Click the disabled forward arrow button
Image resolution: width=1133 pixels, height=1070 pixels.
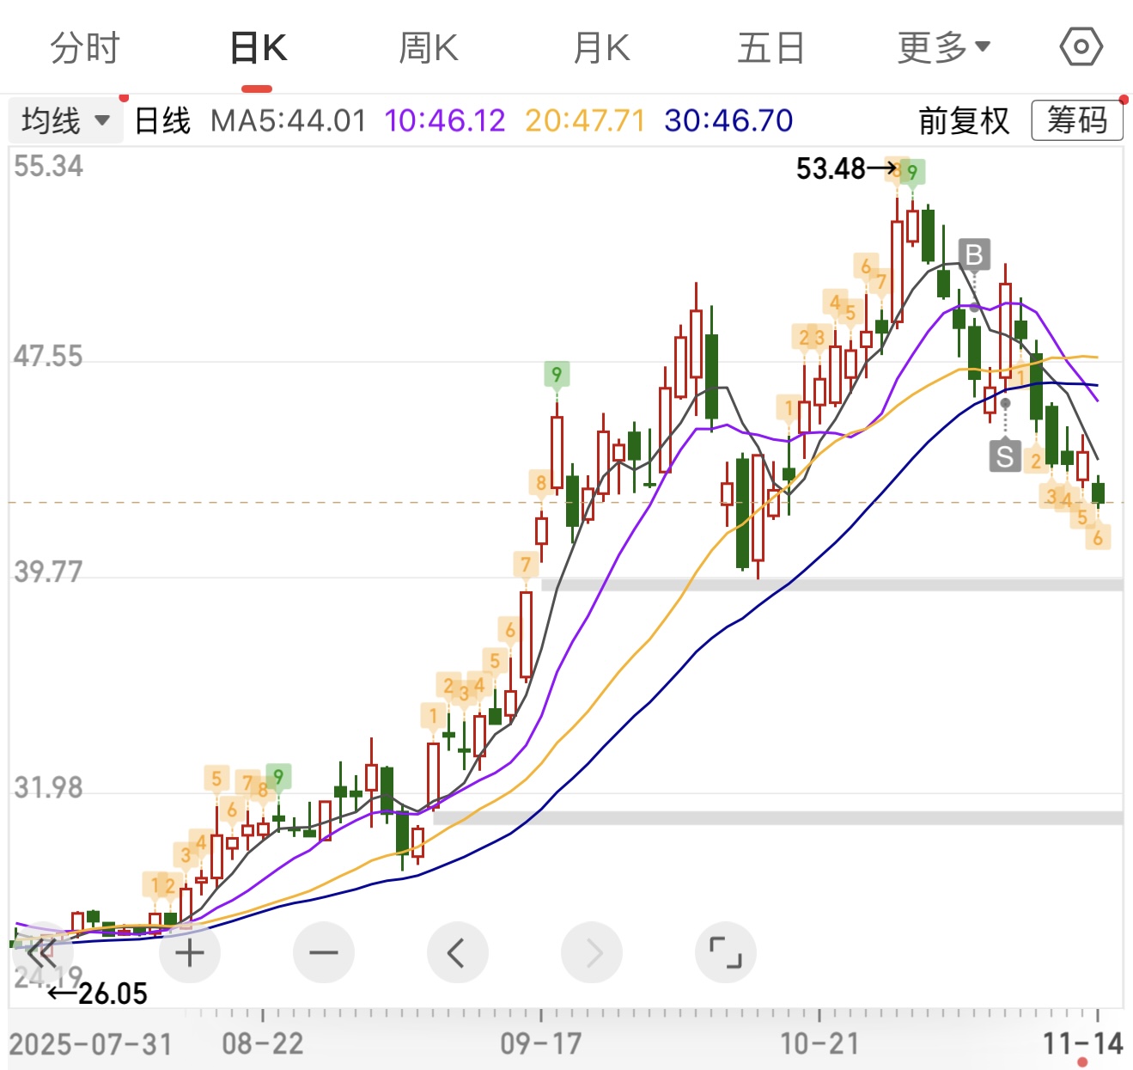point(592,952)
